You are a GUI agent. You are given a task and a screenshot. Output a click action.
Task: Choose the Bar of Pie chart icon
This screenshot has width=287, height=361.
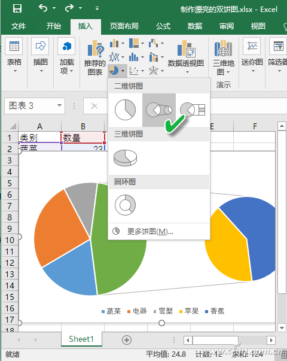coord(193,110)
